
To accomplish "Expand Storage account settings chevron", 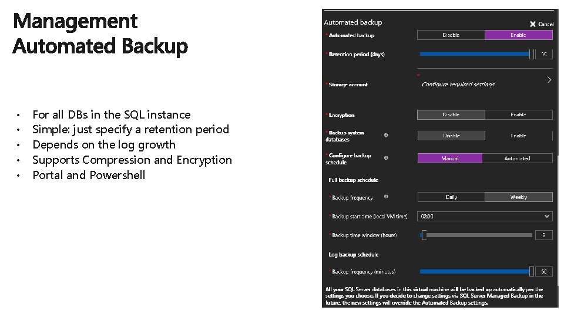I will pos(549,80).
